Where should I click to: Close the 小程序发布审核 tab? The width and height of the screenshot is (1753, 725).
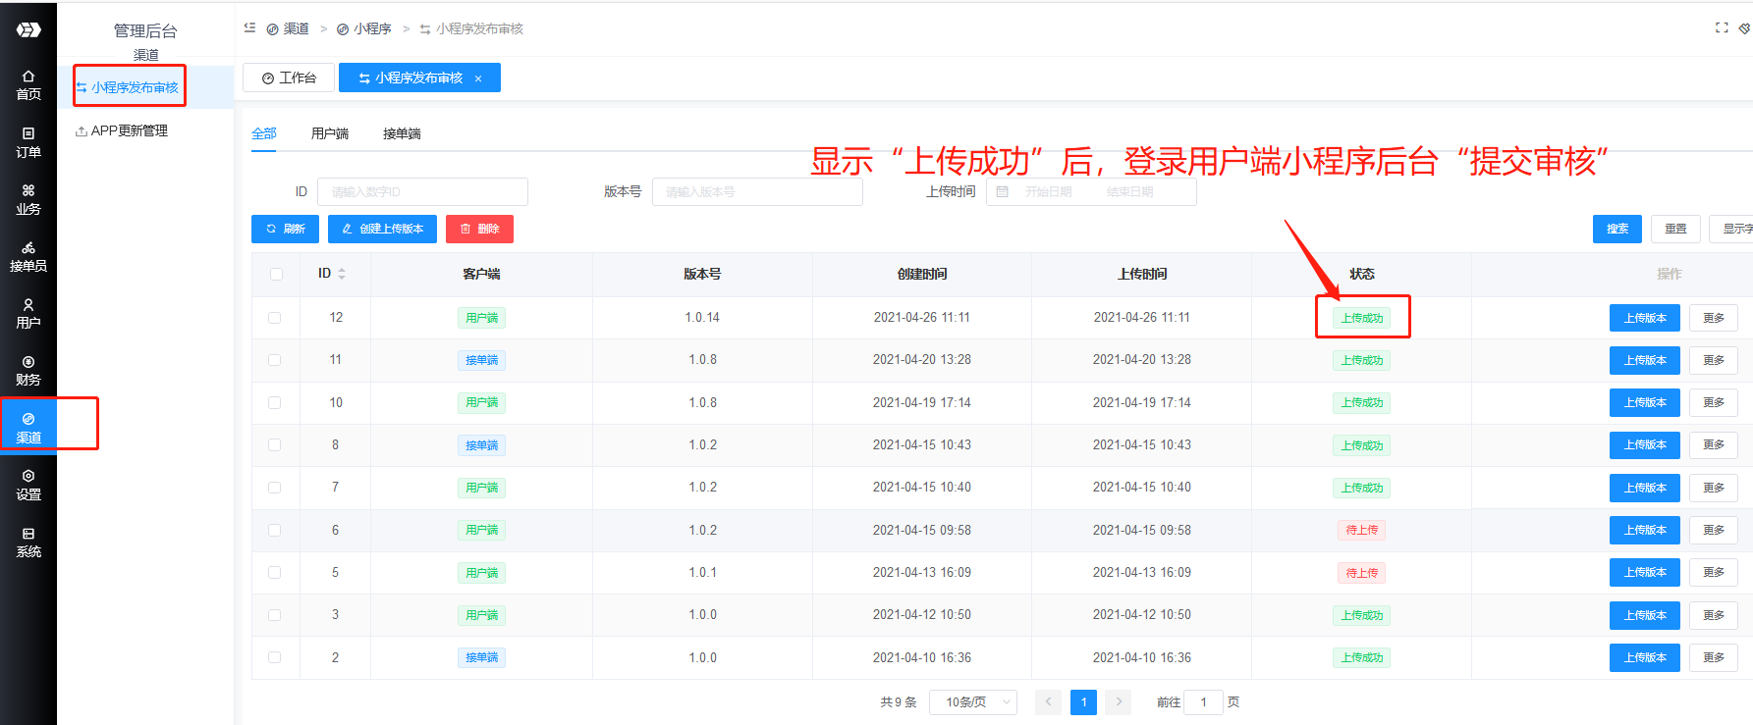click(x=478, y=78)
